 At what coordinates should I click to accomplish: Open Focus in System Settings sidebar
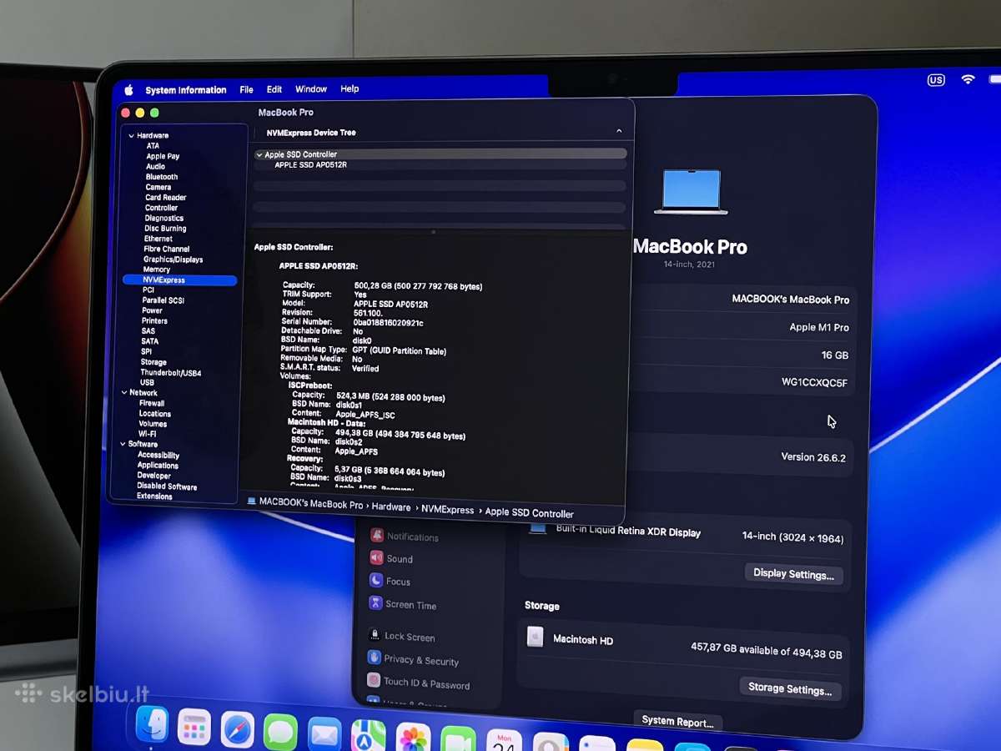point(390,581)
